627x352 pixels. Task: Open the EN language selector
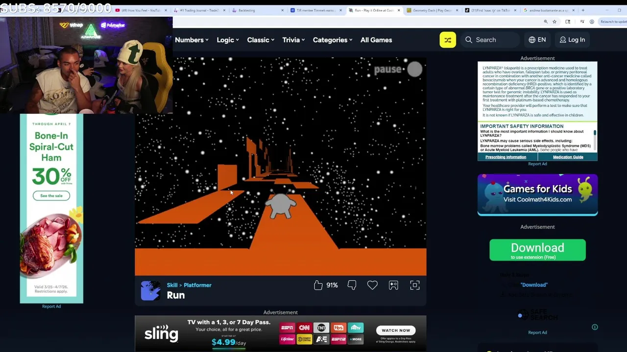tap(537, 40)
